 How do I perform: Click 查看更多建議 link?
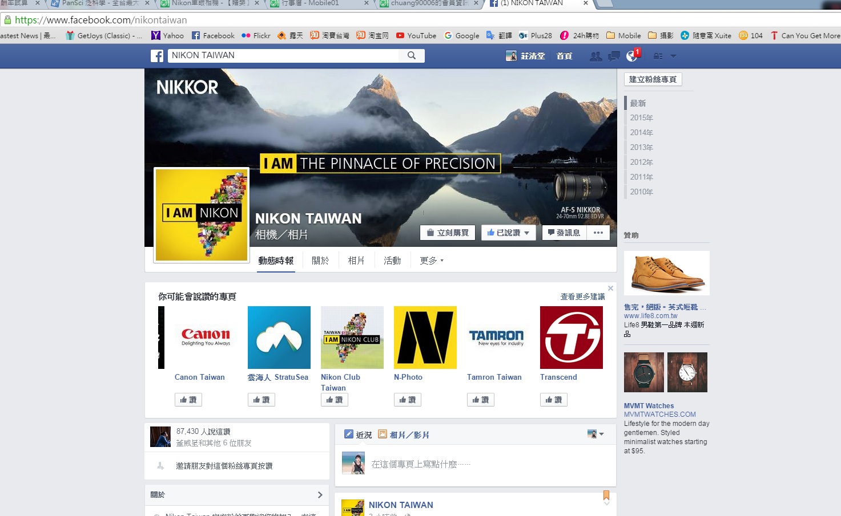[582, 296]
